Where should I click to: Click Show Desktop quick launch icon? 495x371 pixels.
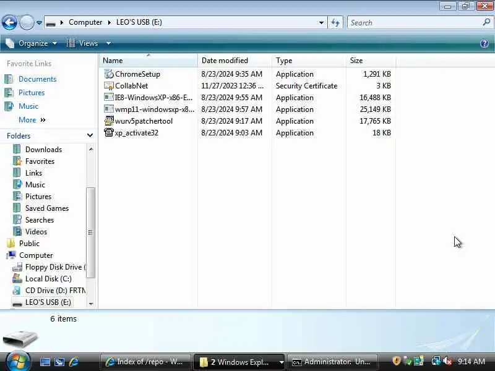coord(45,362)
